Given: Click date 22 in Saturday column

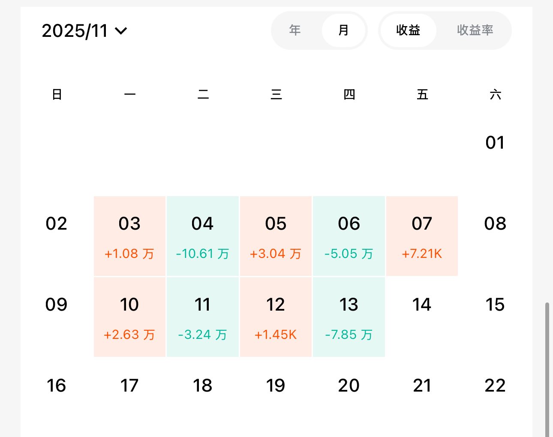Looking at the screenshot, I should click(495, 386).
